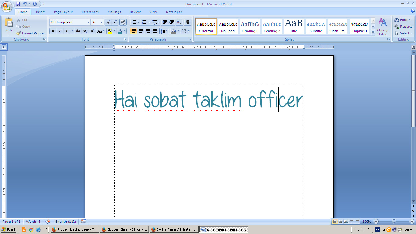
Task: Center align the text
Action: [x=141, y=31]
